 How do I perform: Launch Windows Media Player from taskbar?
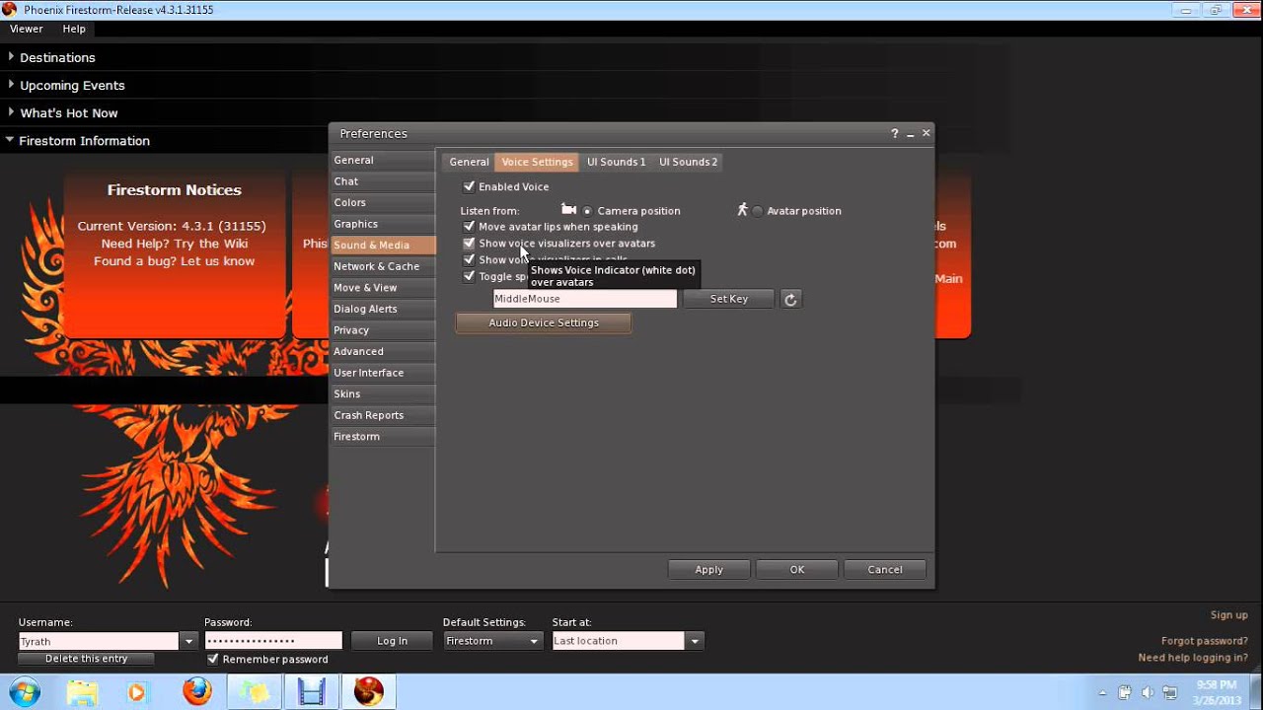pyautogui.click(x=136, y=692)
